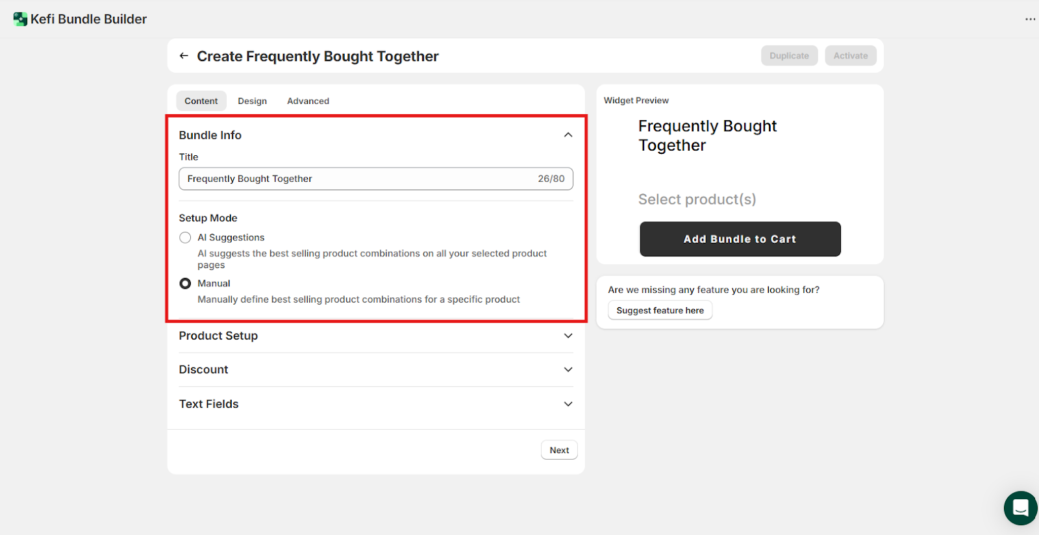
Task: Collapse the Bundle Info section chevron
Action: click(x=568, y=135)
